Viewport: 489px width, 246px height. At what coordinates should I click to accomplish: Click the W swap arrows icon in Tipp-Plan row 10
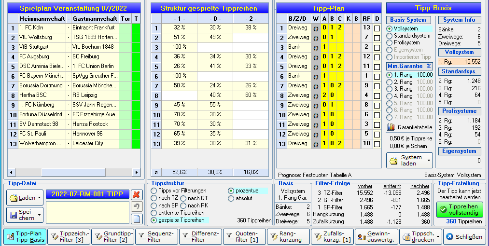point(316,115)
